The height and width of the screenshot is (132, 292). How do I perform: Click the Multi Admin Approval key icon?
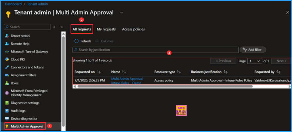(7, 126)
